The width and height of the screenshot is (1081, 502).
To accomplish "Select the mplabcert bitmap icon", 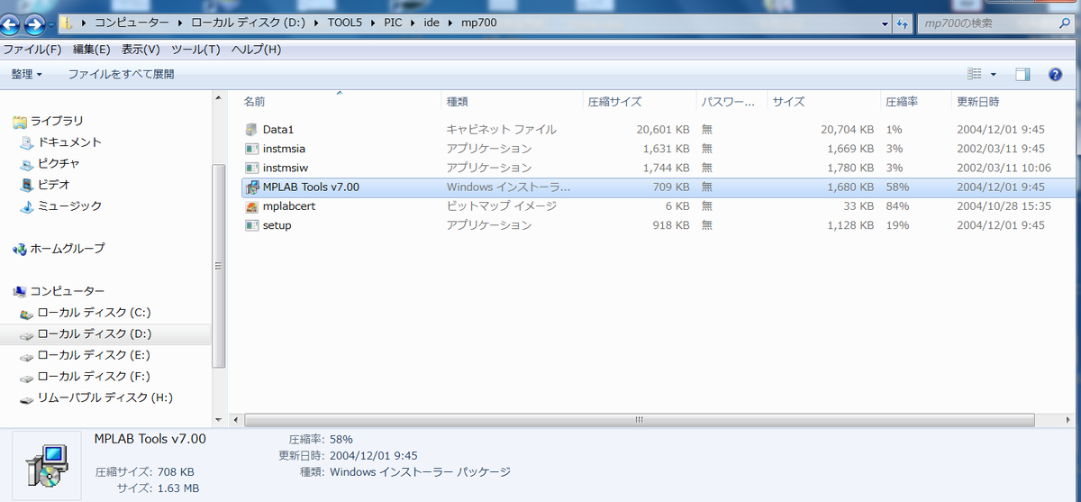I will [251, 206].
